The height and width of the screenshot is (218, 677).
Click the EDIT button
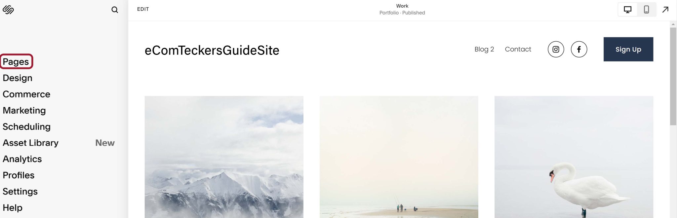pos(143,9)
